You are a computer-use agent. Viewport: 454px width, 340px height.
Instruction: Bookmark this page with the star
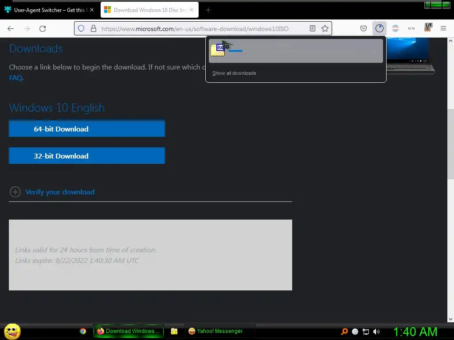click(325, 28)
